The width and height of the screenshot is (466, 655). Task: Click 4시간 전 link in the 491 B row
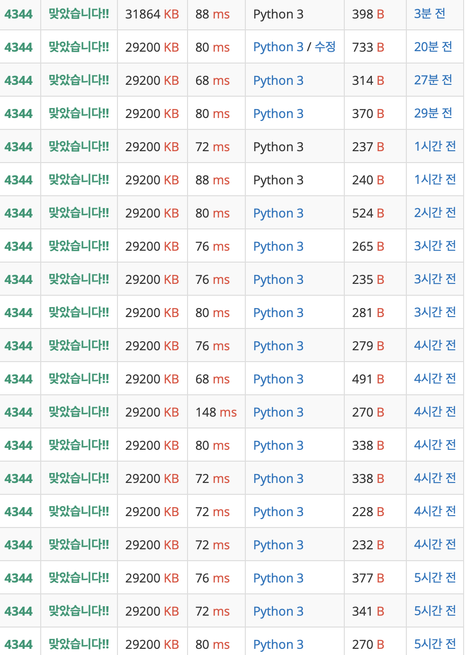(435, 379)
